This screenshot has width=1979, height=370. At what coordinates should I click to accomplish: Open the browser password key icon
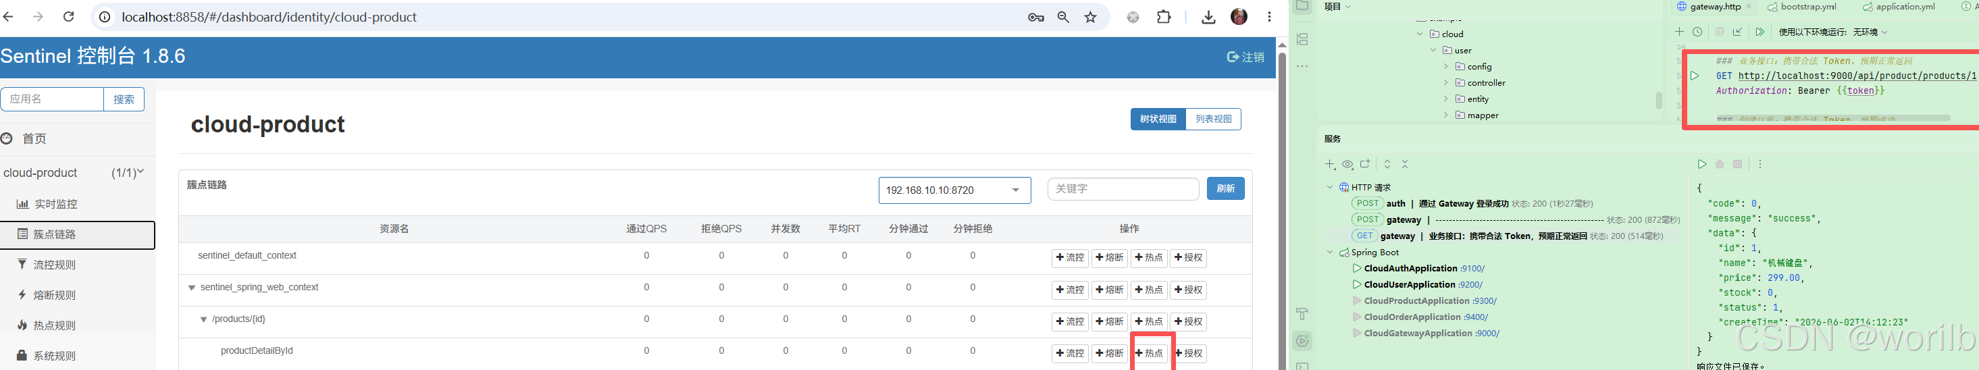(1035, 17)
